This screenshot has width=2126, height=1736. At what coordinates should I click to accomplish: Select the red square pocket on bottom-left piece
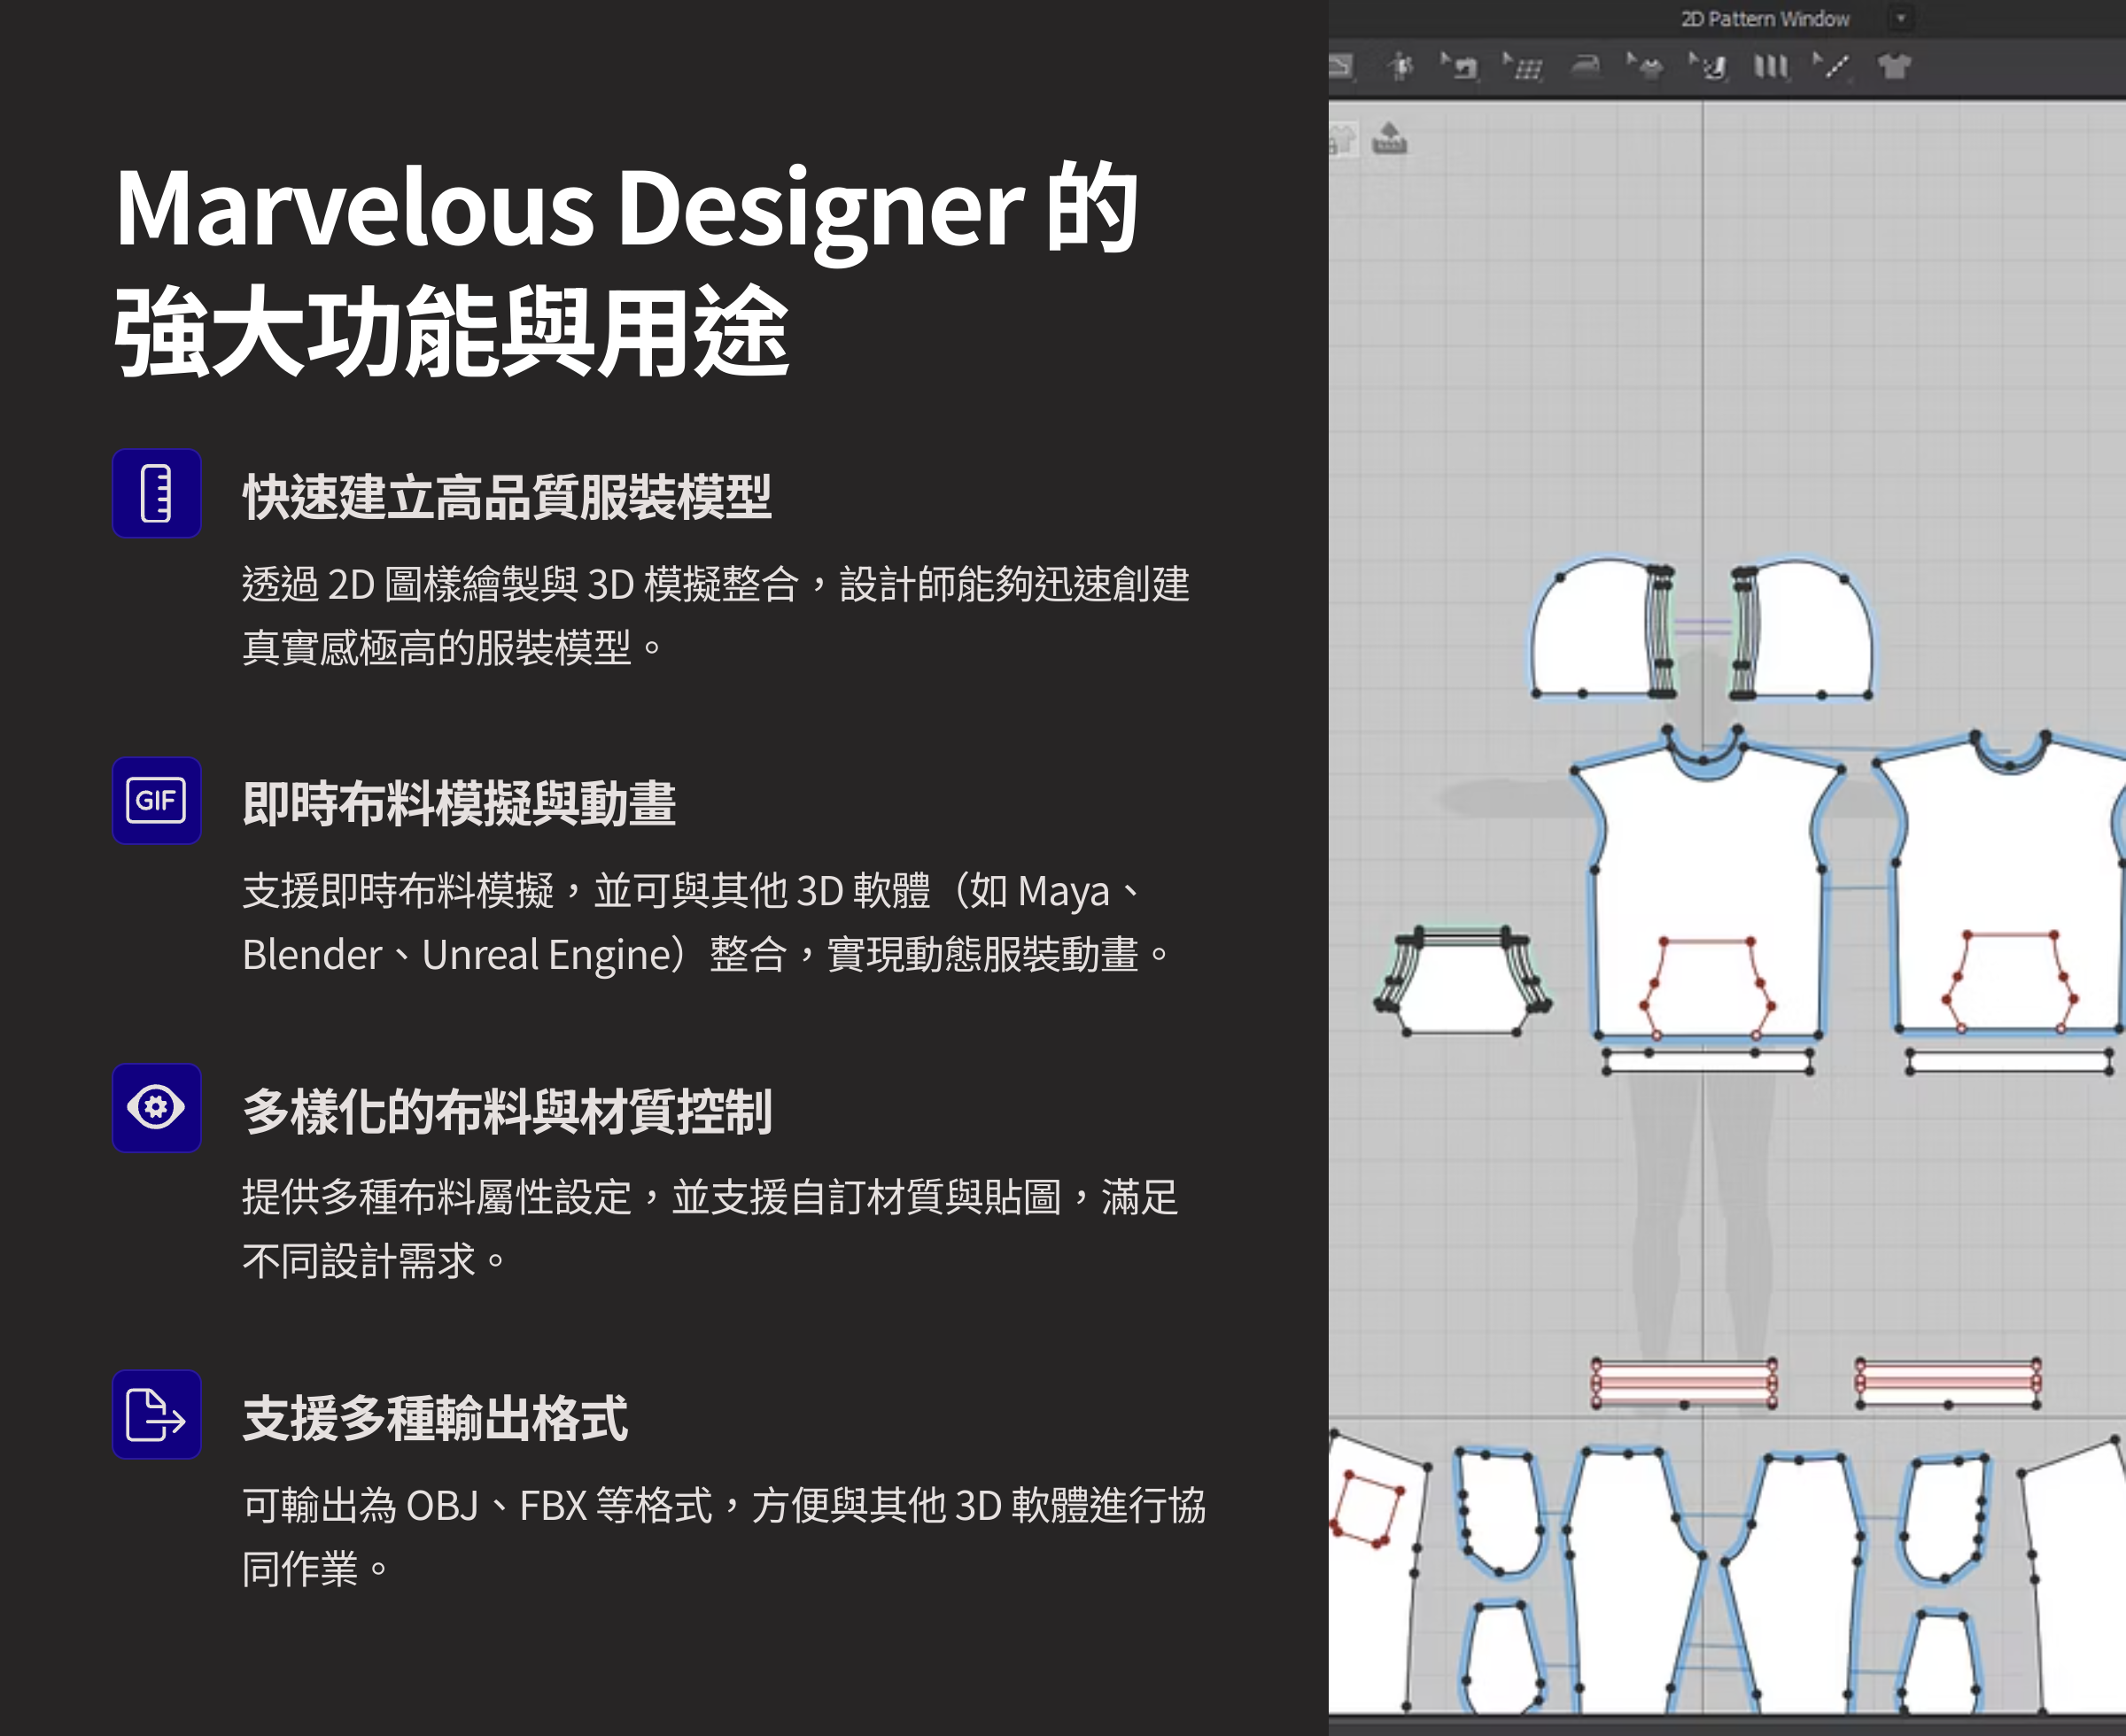[x=1366, y=1508]
